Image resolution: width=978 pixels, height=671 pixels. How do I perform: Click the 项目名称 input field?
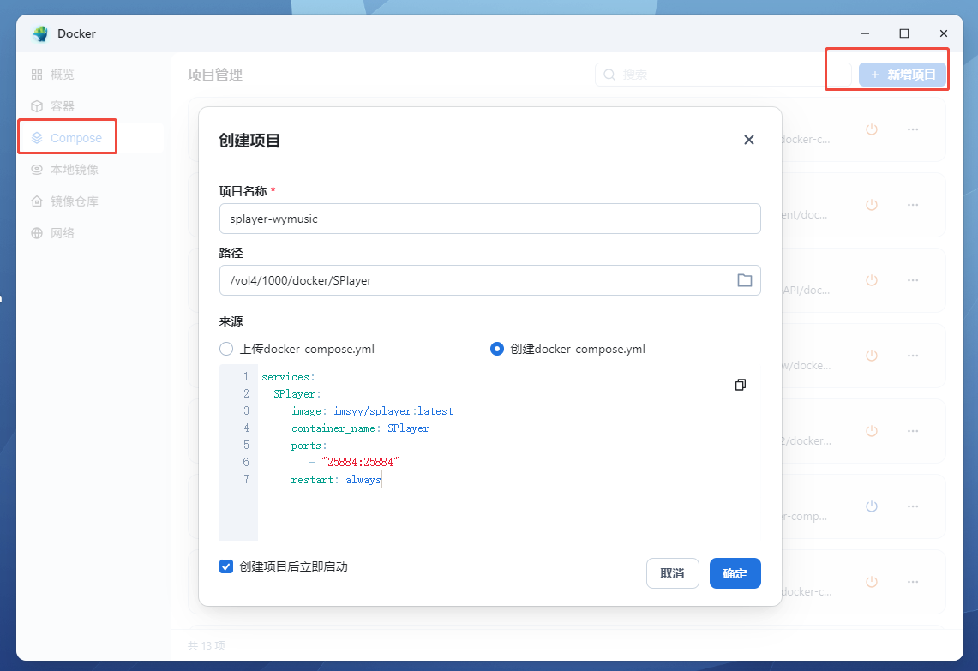pyautogui.click(x=489, y=219)
